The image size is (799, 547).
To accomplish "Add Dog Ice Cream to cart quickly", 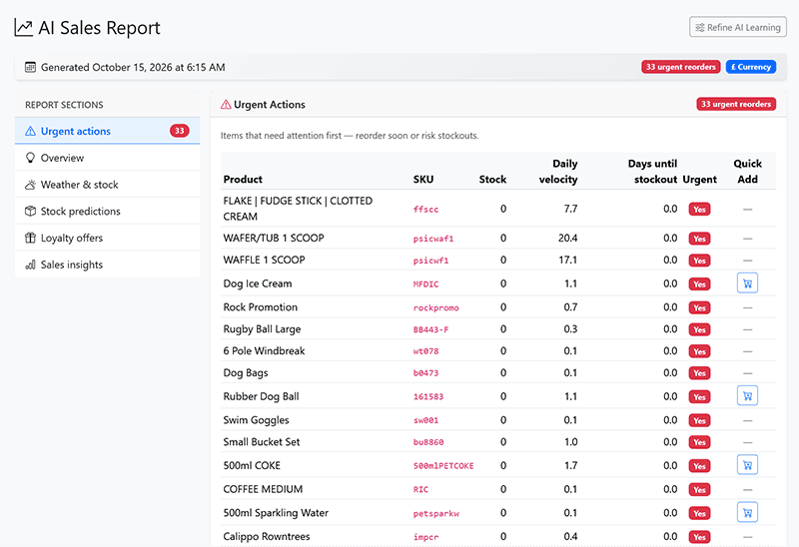I will [747, 283].
